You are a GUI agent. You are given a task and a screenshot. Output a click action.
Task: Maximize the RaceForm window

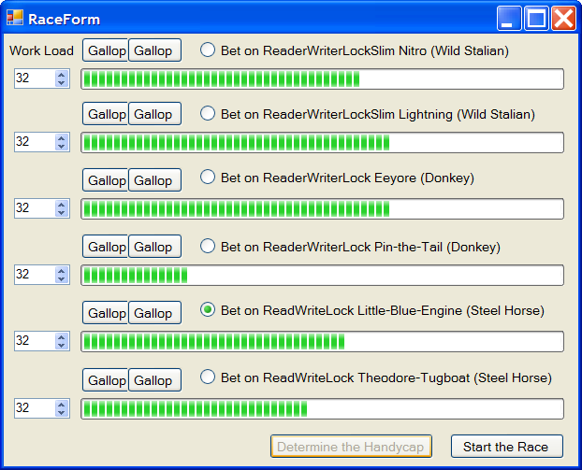536,18
